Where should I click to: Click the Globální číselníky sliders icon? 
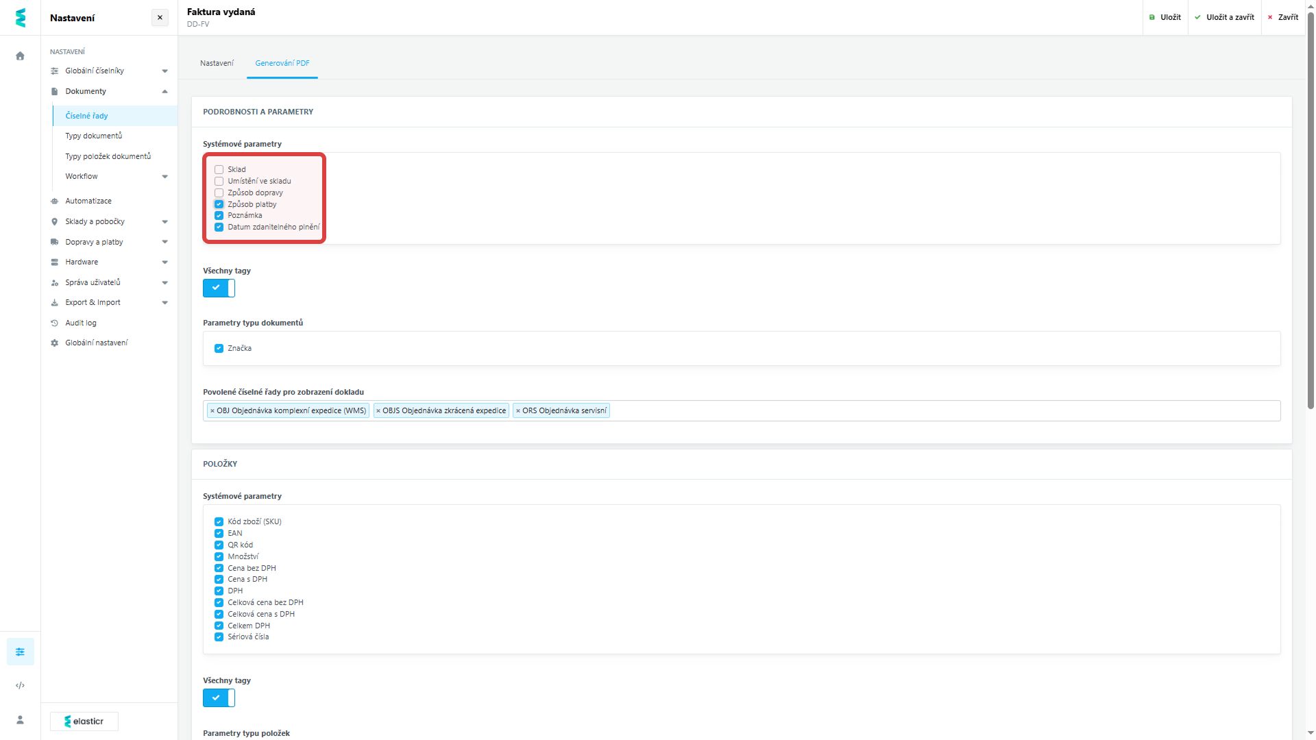click(x=54, y=71)
